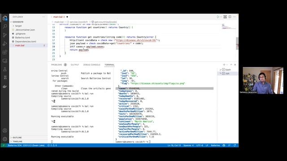Open notifications bell in status bar

point(235,145)
